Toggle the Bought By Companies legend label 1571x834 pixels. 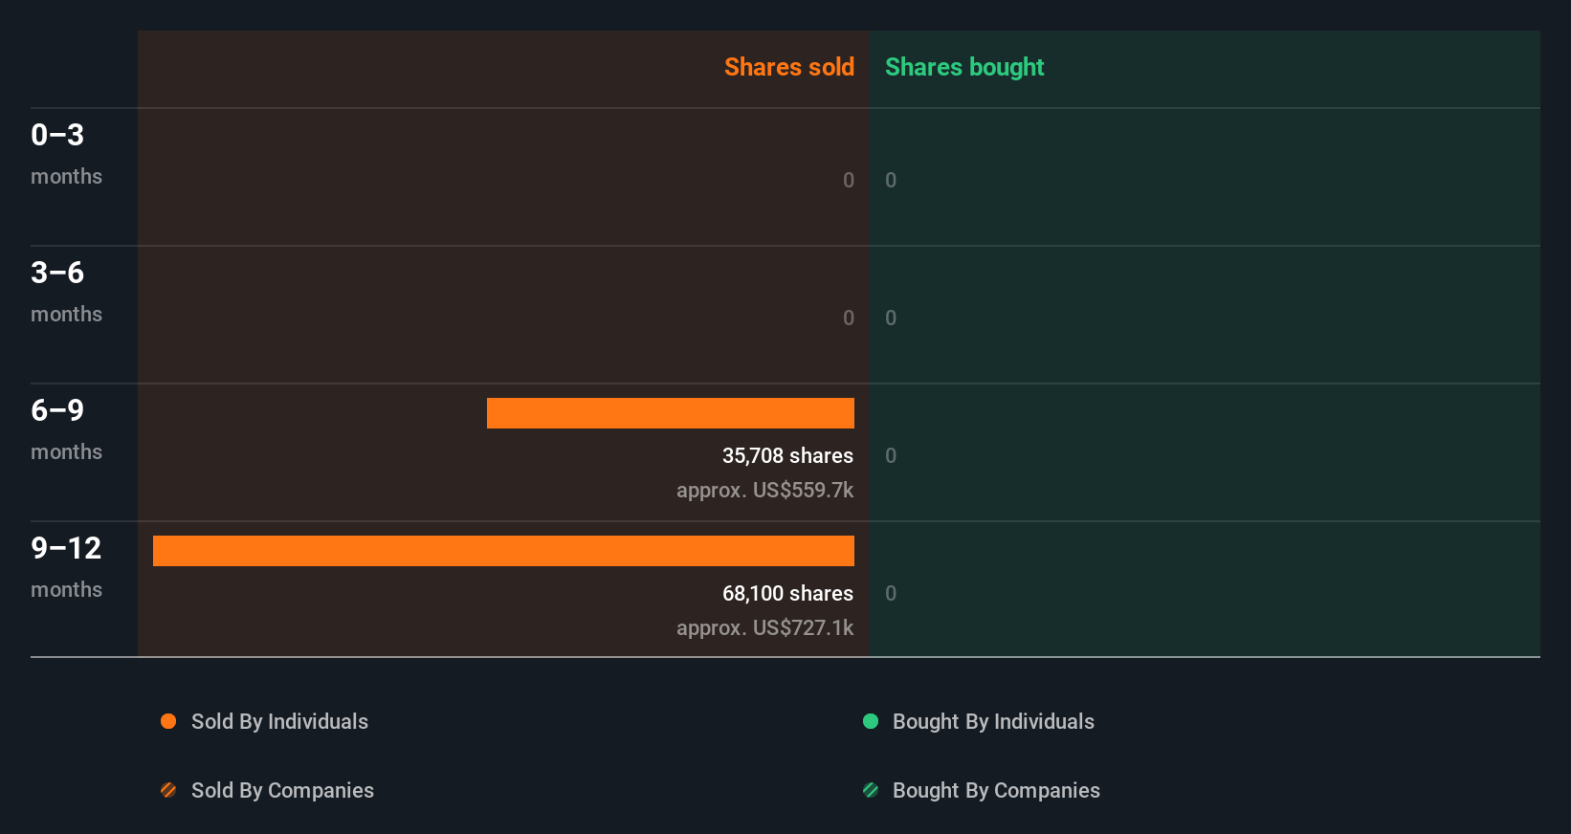pos(996,790)
